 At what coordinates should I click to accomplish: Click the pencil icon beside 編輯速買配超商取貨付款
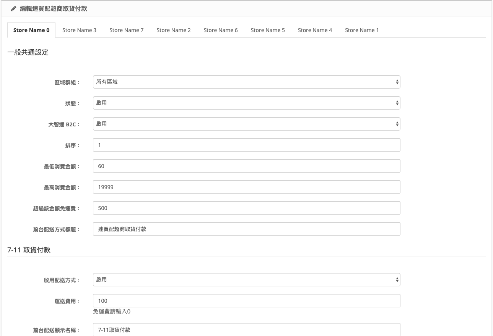point(13,8)
